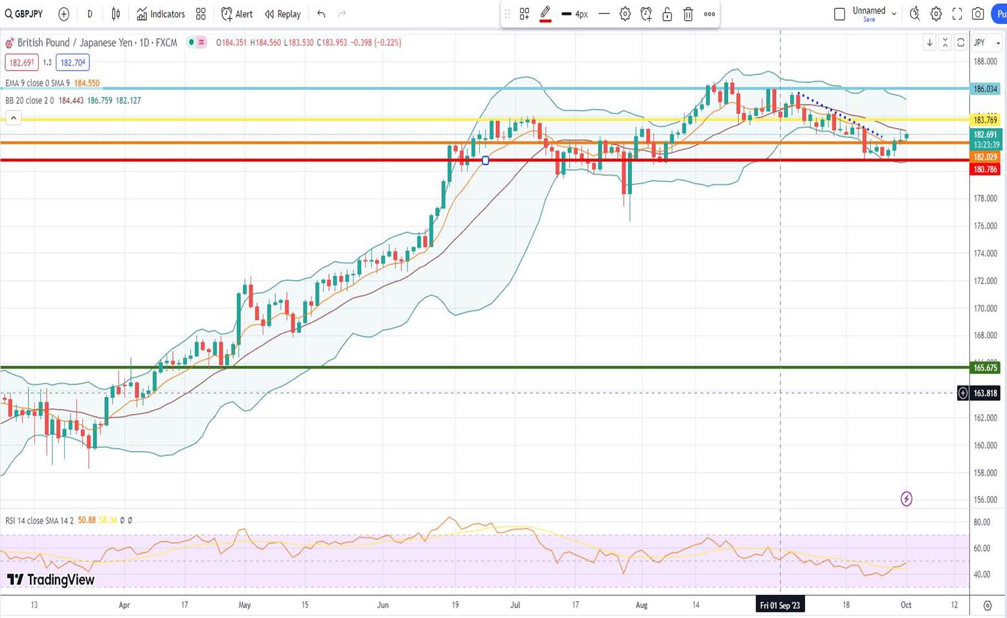Screen dimensions: 1007x618
Task: Open the indicator templates grid icon
Action: tap(201, 14)
